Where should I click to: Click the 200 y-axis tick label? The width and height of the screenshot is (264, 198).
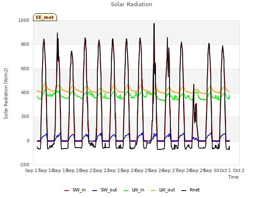(25, 117)
